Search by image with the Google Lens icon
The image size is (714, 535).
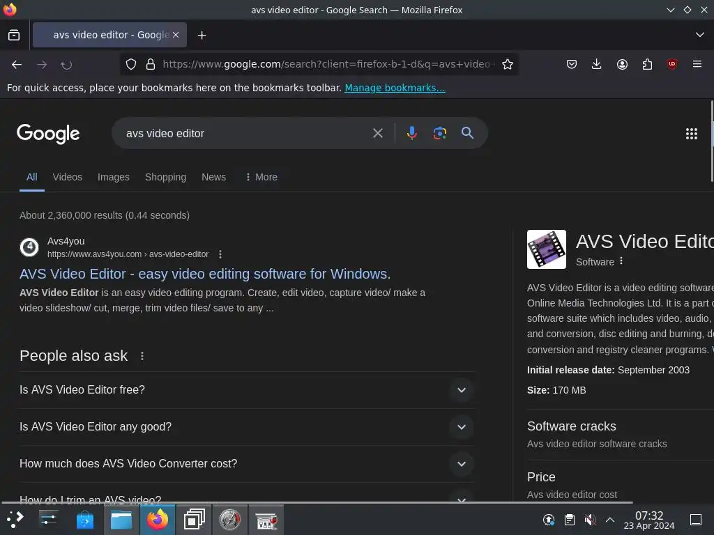click(439, 133)
